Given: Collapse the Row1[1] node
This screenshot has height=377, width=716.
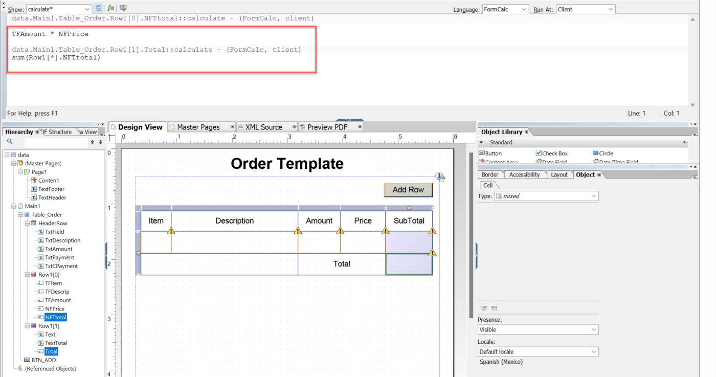Looking at the screenshot, I should (27, 326).
